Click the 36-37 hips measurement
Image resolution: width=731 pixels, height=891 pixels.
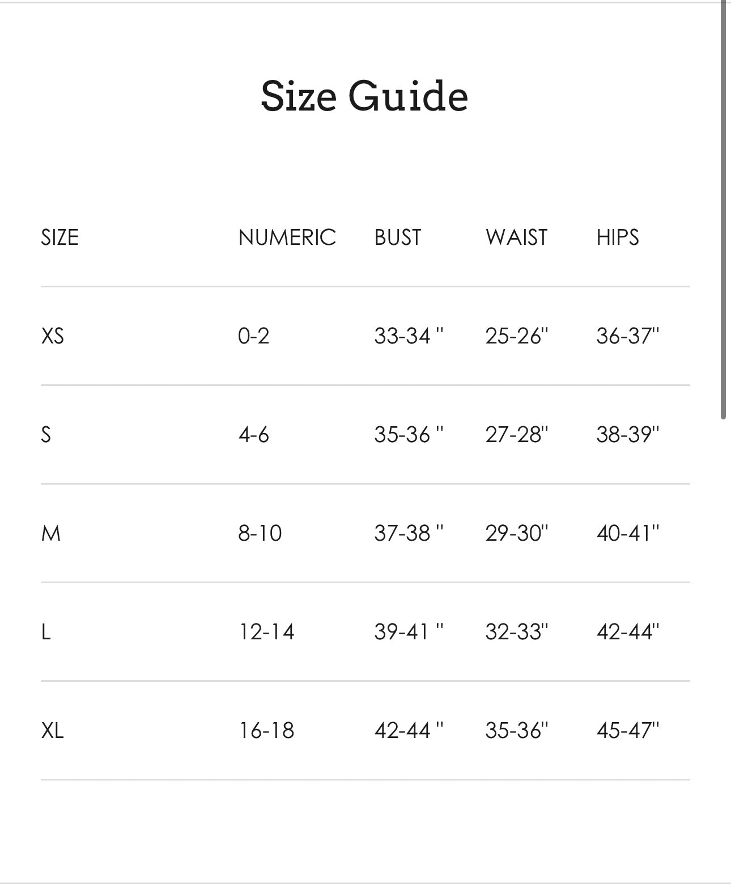click(628, 336)
